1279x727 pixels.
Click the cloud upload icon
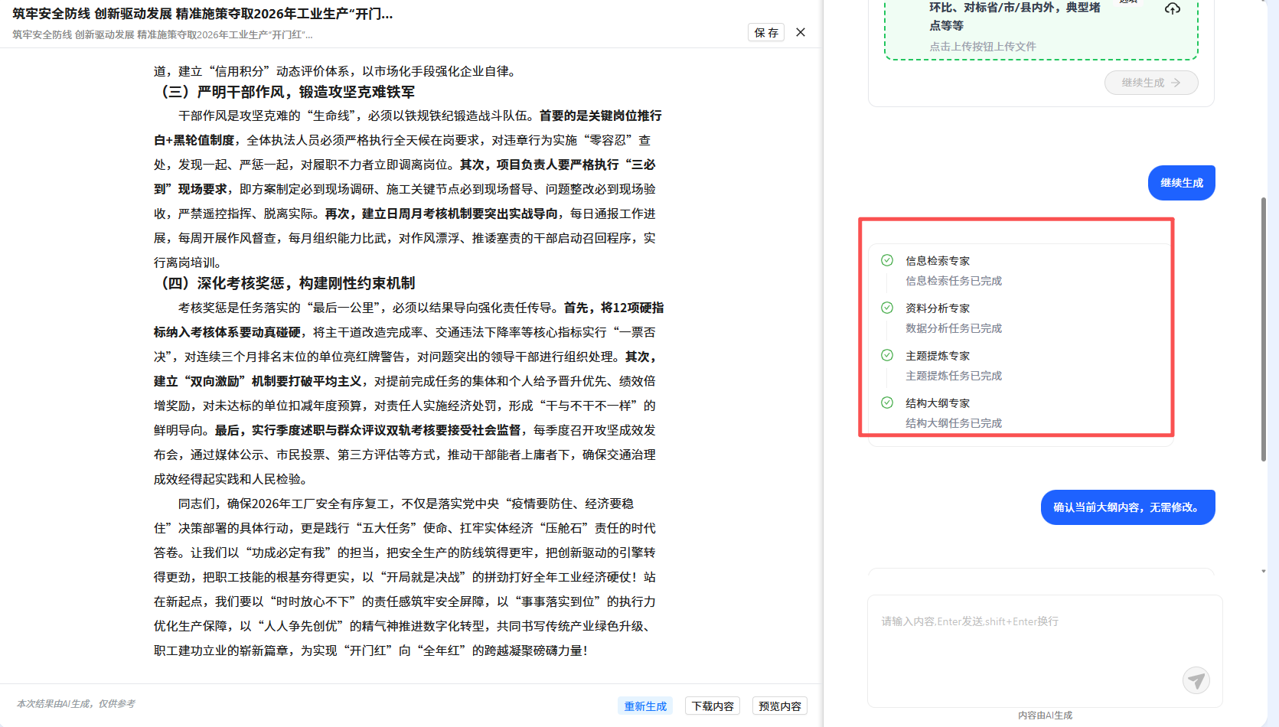tap(1172, 8)
